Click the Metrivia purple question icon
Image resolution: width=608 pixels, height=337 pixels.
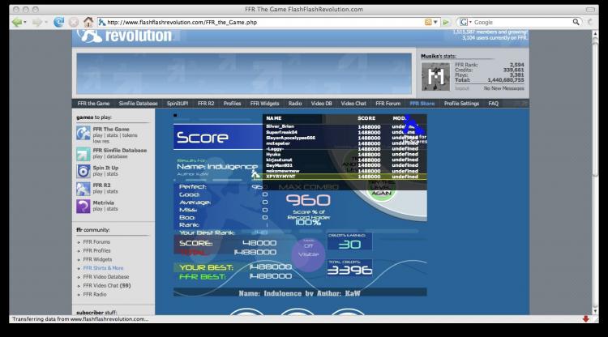(83, 206)
